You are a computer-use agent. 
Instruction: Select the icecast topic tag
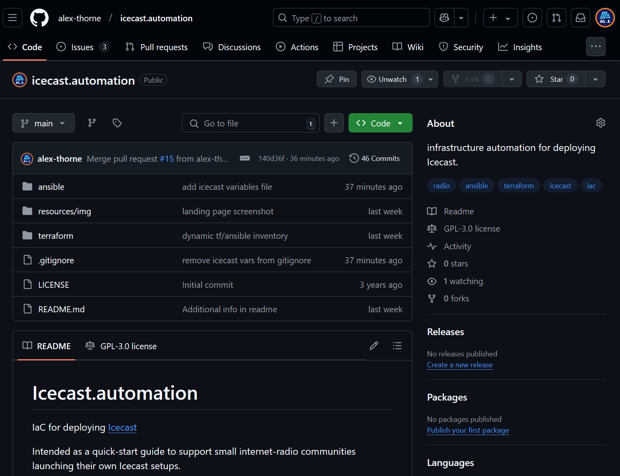tap(560, 185)
